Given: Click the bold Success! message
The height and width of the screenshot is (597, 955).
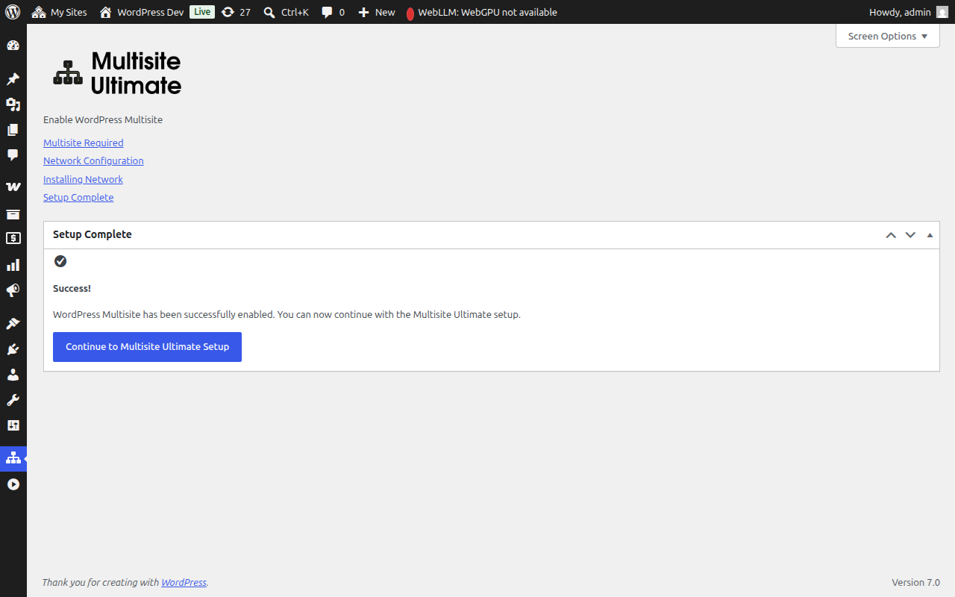Looking at the screenshot, I should tap(72, 288).
